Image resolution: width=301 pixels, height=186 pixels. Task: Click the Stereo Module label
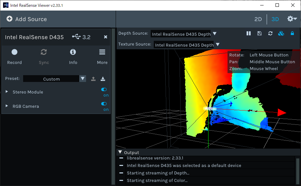pos(28,92)
